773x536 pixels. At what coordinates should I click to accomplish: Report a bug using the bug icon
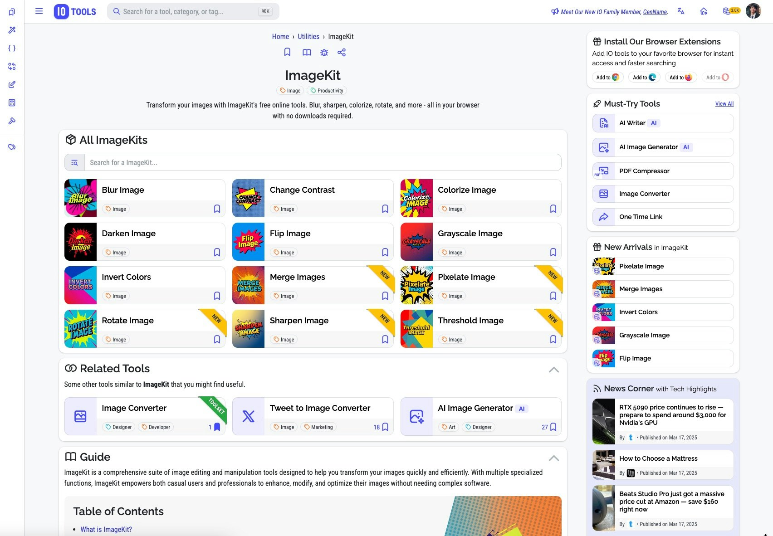click(324, 52)
